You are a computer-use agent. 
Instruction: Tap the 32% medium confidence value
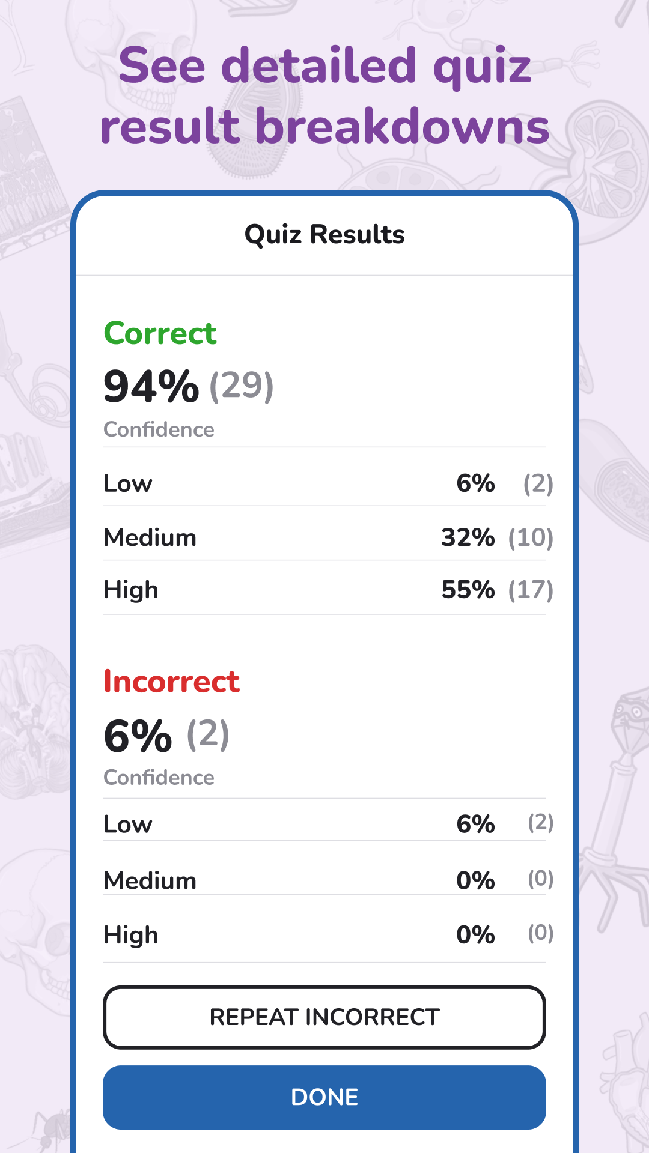468,537
